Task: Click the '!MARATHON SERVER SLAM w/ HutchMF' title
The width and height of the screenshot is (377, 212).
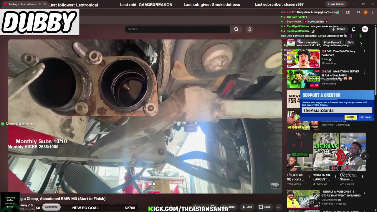Action: click(341, 73)
